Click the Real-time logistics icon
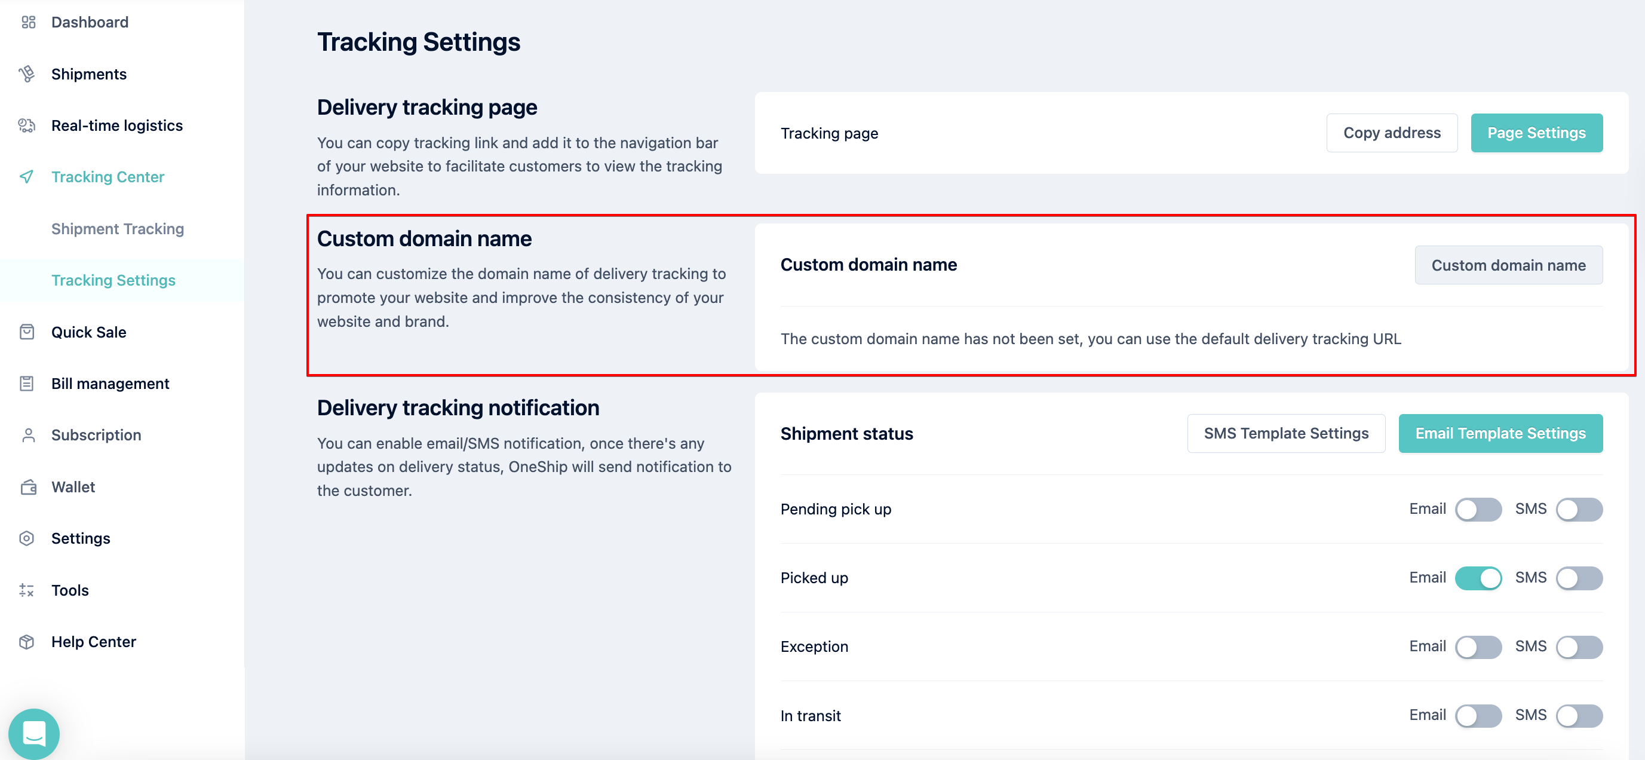Image resolution: width=1645 pixels, height=760 pixels. [27, 125]
